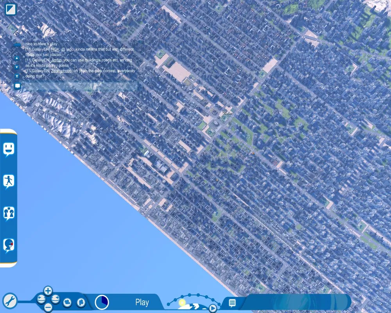Focus the chat text input field
Screen dimensions: 391x313
tap(80, 86)
